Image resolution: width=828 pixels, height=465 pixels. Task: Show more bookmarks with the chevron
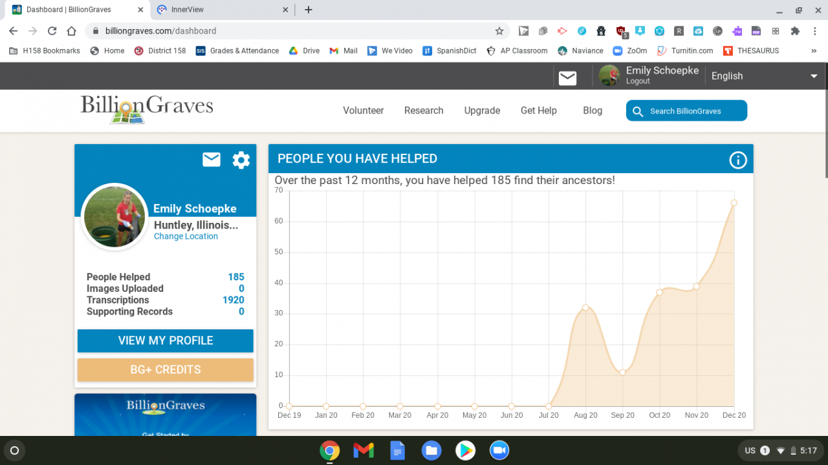point(814,50)
